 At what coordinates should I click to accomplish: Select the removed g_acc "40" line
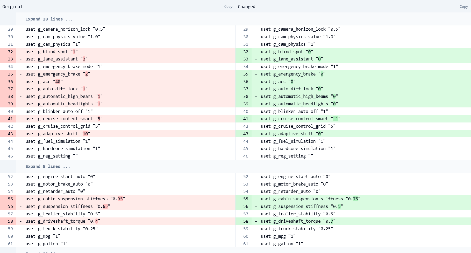(x=44, y=81)
